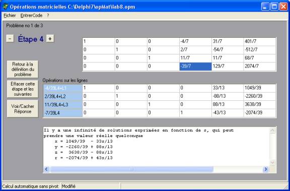This screenshot has height=191, width=290.
Task: Select the 33/13 cell in result matrix
Action: click(x=228, y=88)
